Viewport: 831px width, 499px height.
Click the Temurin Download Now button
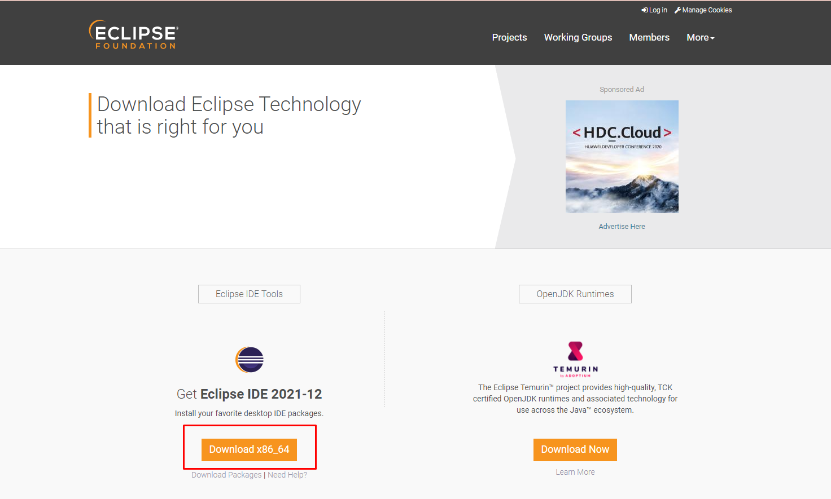pos(575,449)
